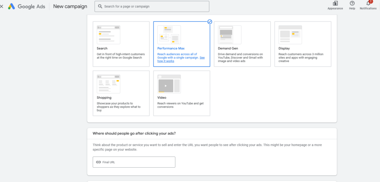The height and width of the screenshot is (182, 380).
Task: Choose the Display campaign type
Action: (302, 44)
